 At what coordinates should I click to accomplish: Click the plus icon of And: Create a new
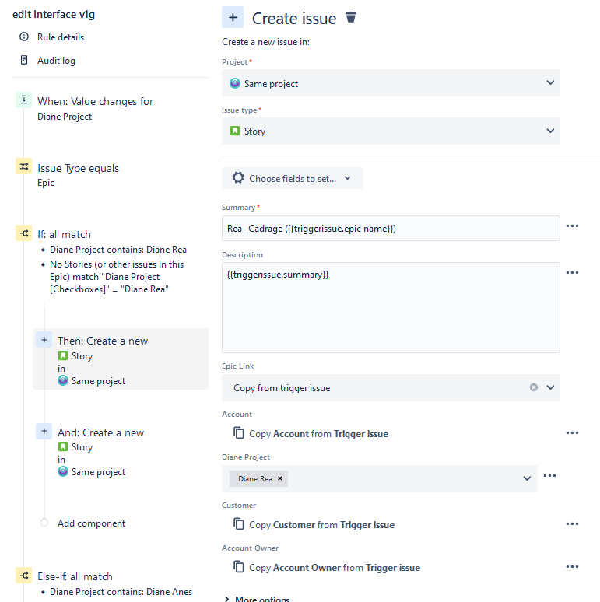pos(44,431)
